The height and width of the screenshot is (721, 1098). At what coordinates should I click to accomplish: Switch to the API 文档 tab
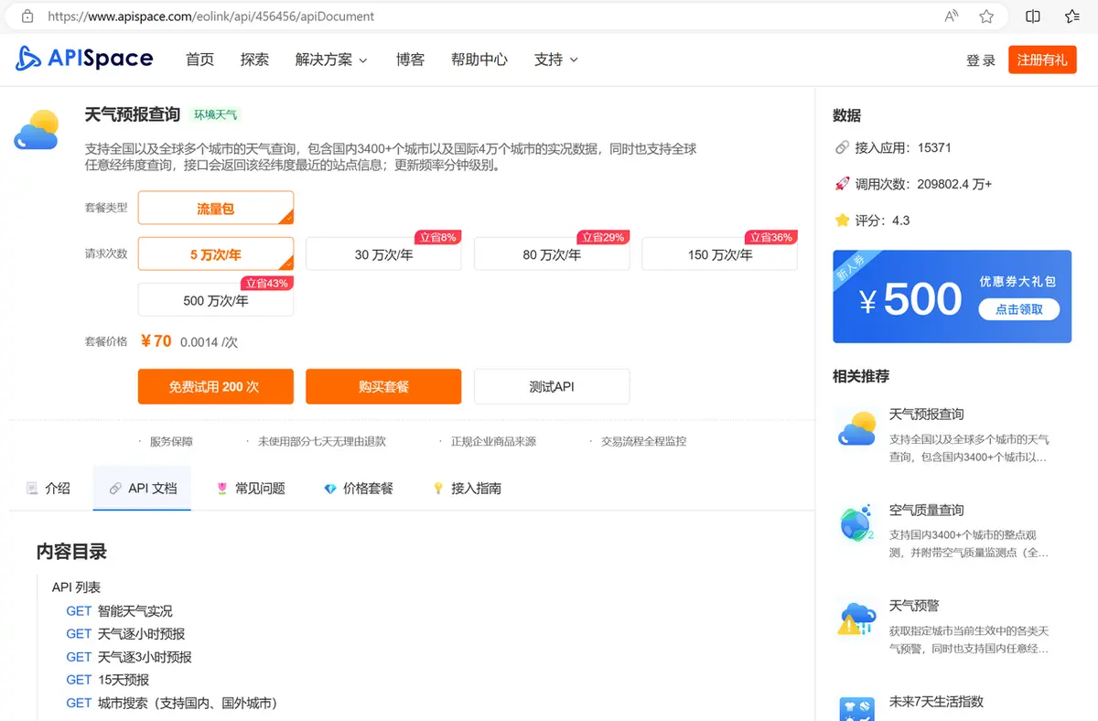coord(142,489)
